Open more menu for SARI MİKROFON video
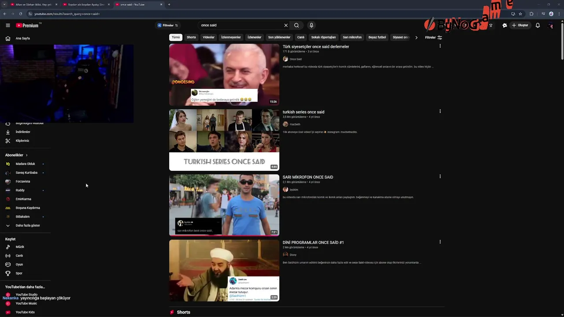The height and width of the screenshot is (317, 564). coord(440,177)
